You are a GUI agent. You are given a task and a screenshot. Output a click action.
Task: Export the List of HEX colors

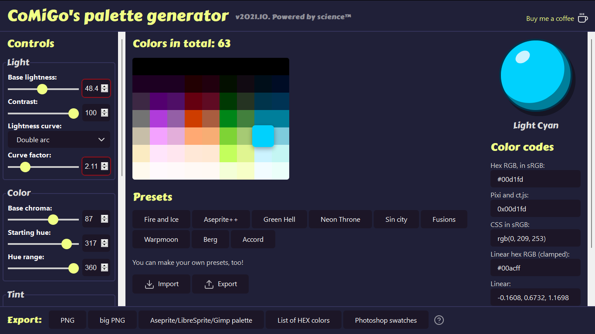pyautogui.click(x=304, y=321)
